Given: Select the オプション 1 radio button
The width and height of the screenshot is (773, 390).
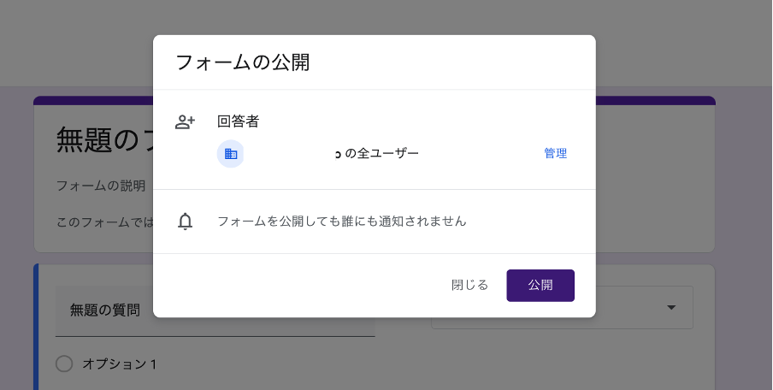Looking at the screenshot, I should point(64,364).
